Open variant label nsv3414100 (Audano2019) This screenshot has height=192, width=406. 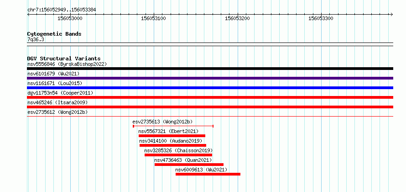click(171, 141)
